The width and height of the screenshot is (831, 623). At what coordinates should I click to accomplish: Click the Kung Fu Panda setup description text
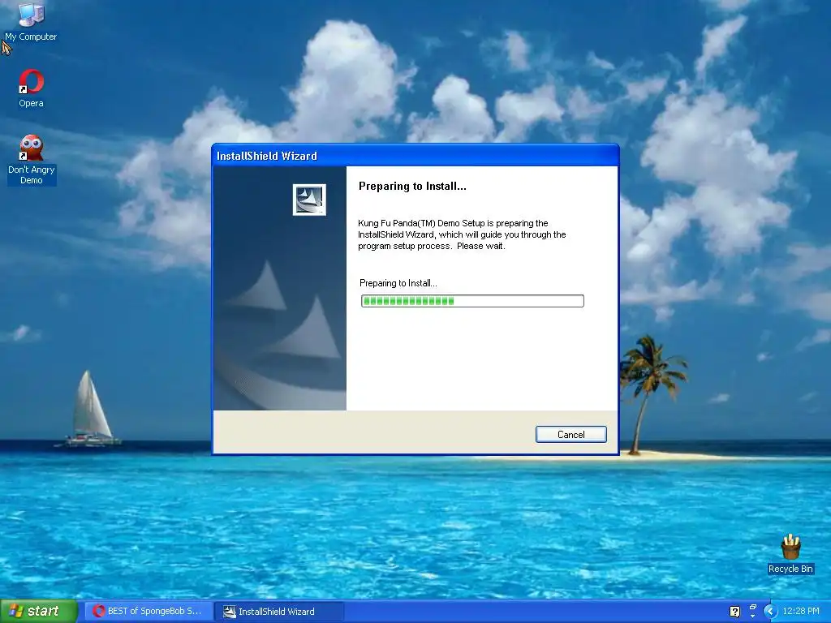(x=462, y=234)
